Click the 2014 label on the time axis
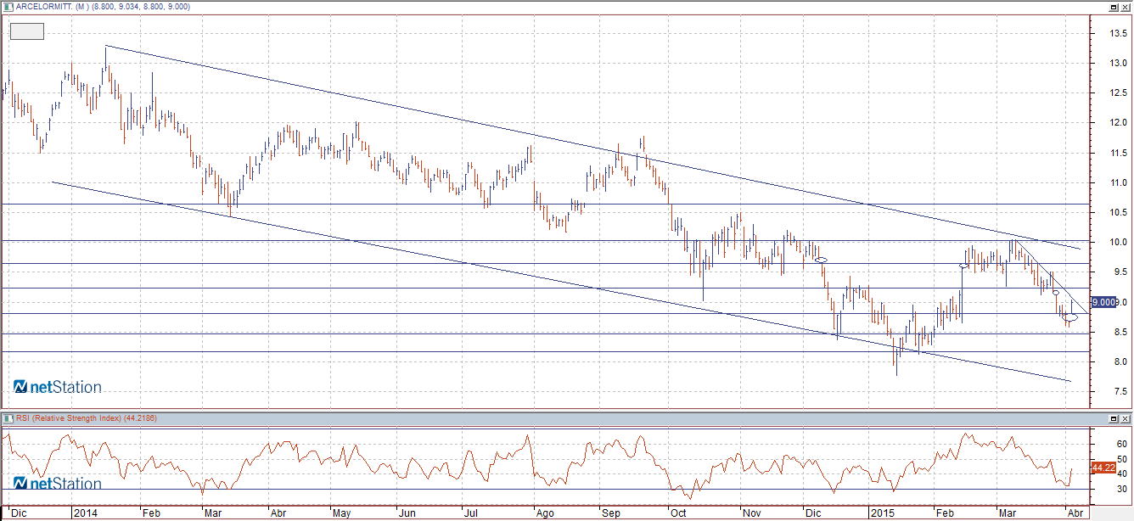Viewport: 1134px width, 521px height. (x=84, y=513)
